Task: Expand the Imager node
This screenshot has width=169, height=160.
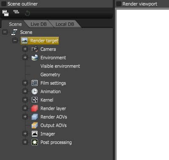Action: [x=25, y=134]
